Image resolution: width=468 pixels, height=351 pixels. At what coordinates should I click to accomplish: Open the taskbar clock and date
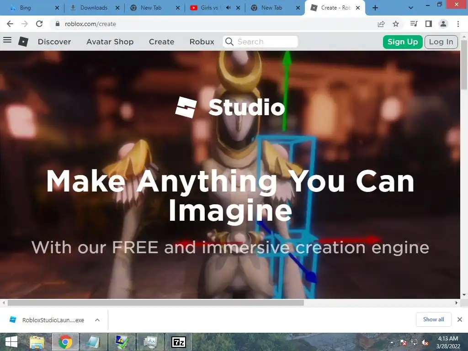click(x=448, y=342)
